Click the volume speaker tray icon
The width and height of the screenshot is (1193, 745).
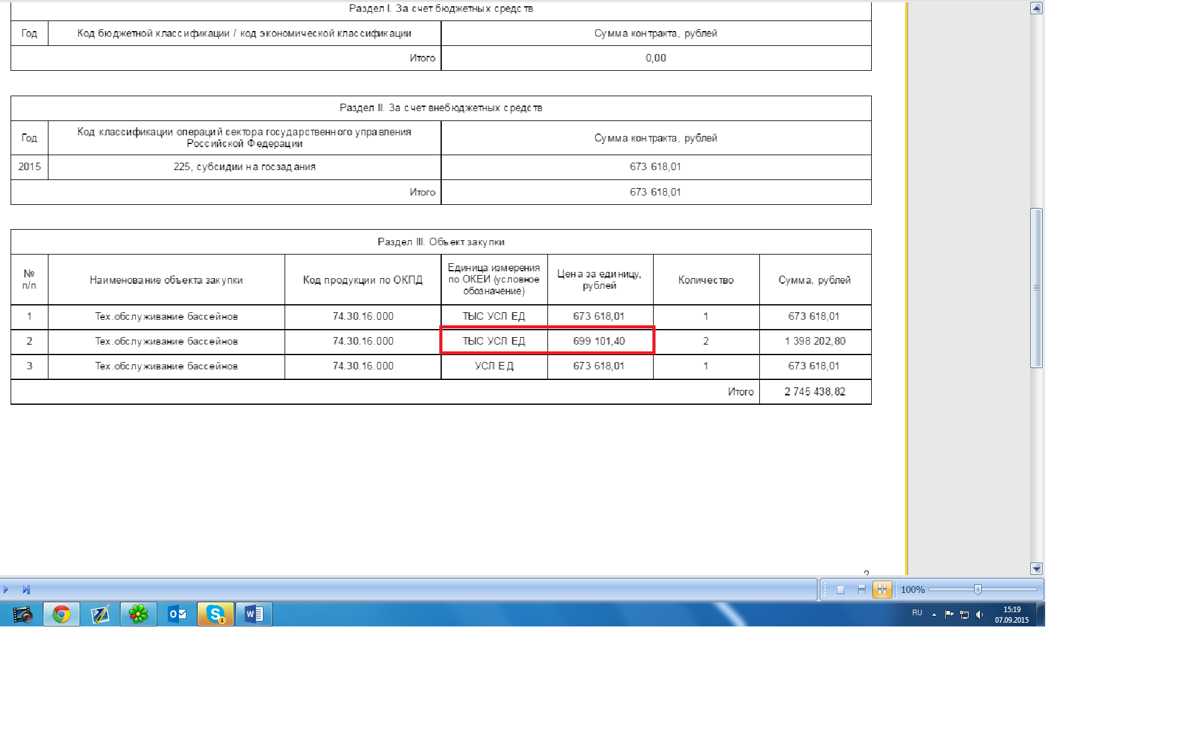[980, 615]
